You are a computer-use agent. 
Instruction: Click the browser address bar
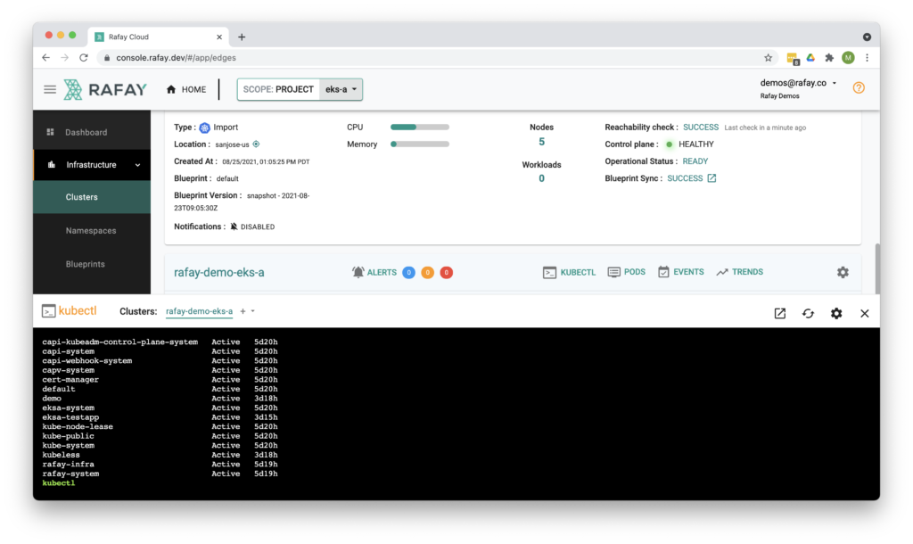tap(428, 57)
